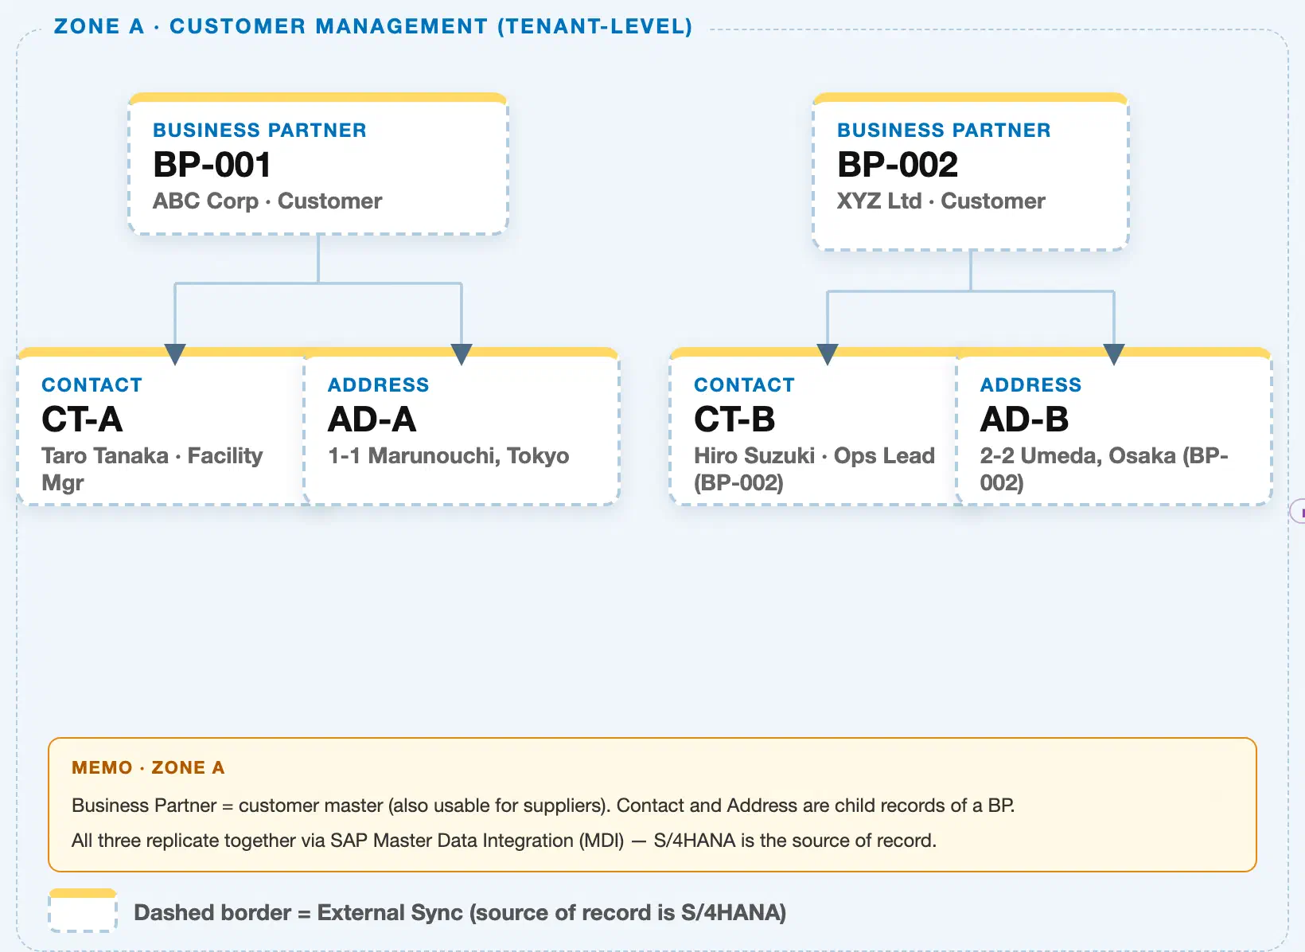Click the connector line below BP-002

pos(971,271)
